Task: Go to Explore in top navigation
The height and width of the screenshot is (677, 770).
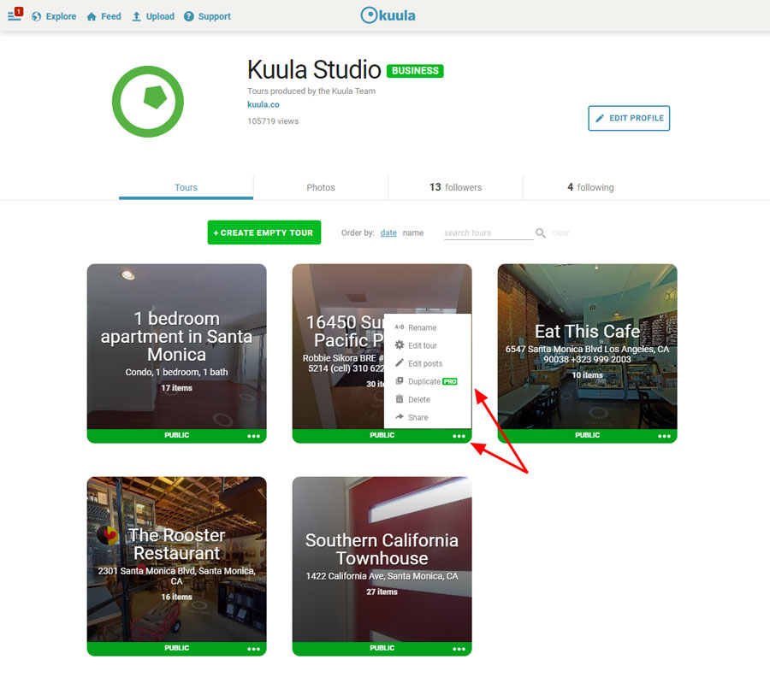Action: tap(54, 16)
